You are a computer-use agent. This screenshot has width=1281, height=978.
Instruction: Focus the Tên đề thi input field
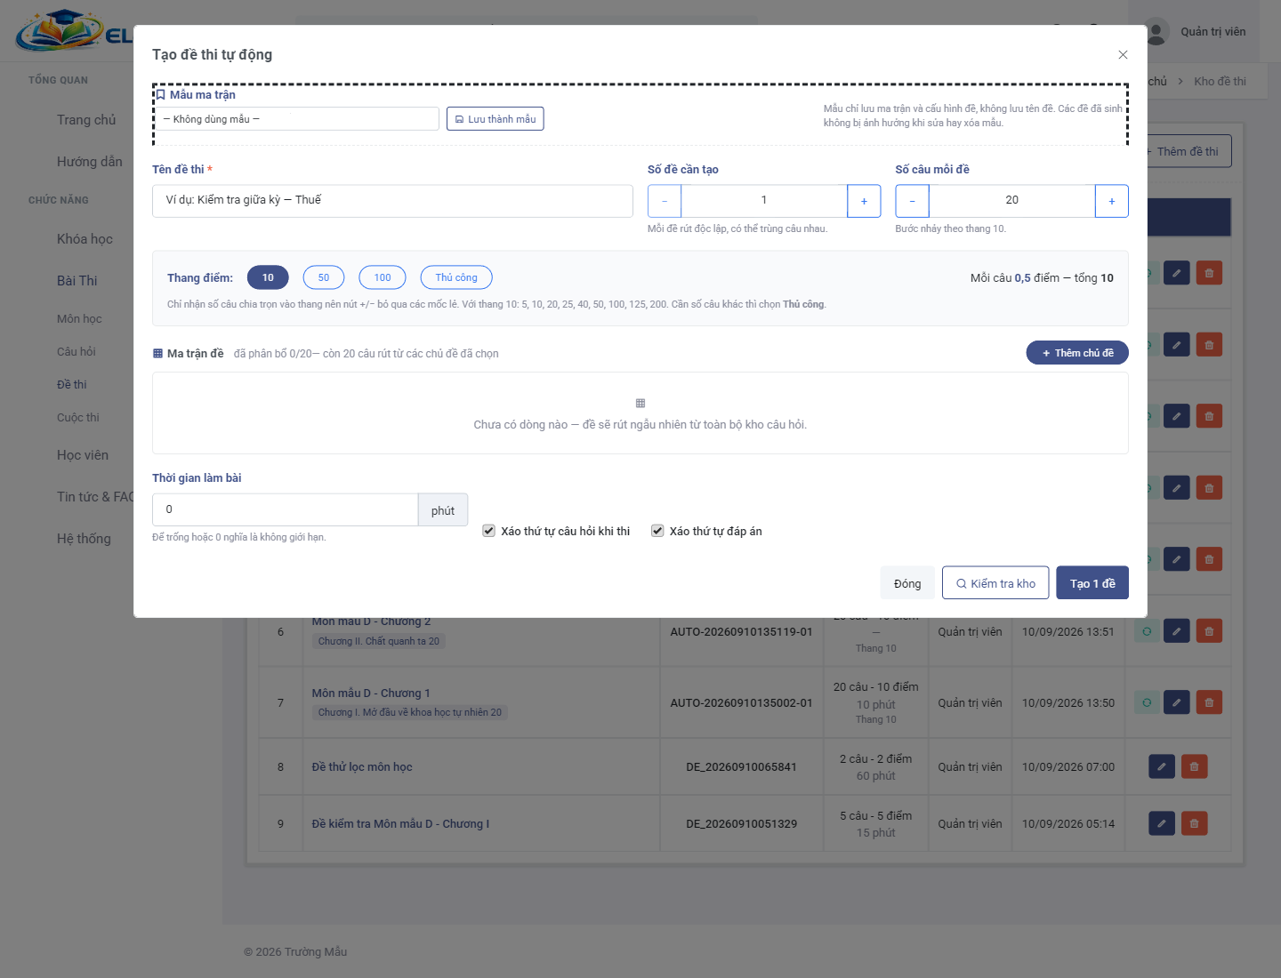click(392, 201)
